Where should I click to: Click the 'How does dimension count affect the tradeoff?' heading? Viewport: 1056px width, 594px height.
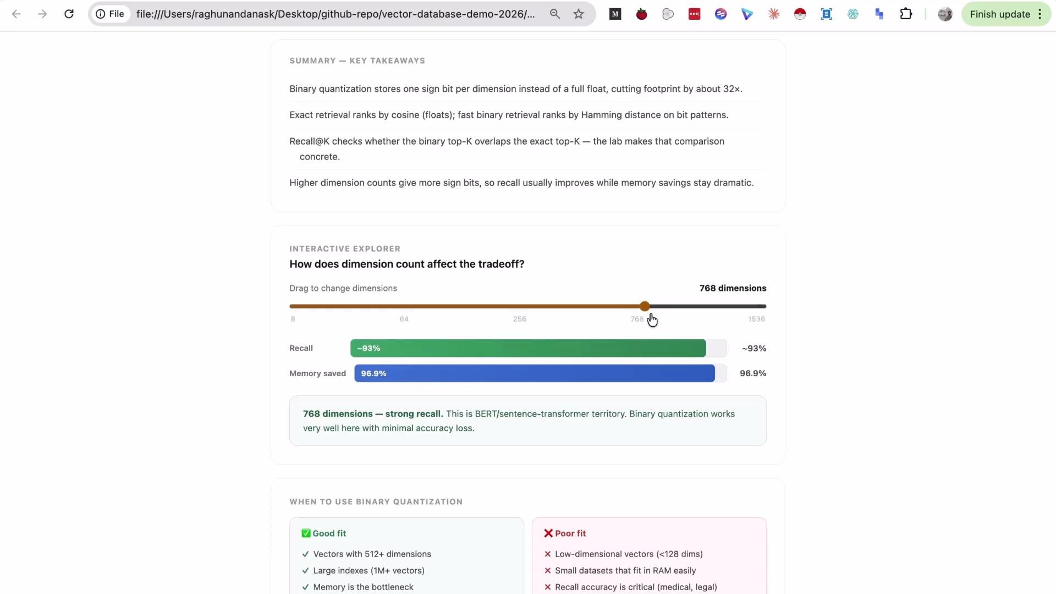click(407, 264)
